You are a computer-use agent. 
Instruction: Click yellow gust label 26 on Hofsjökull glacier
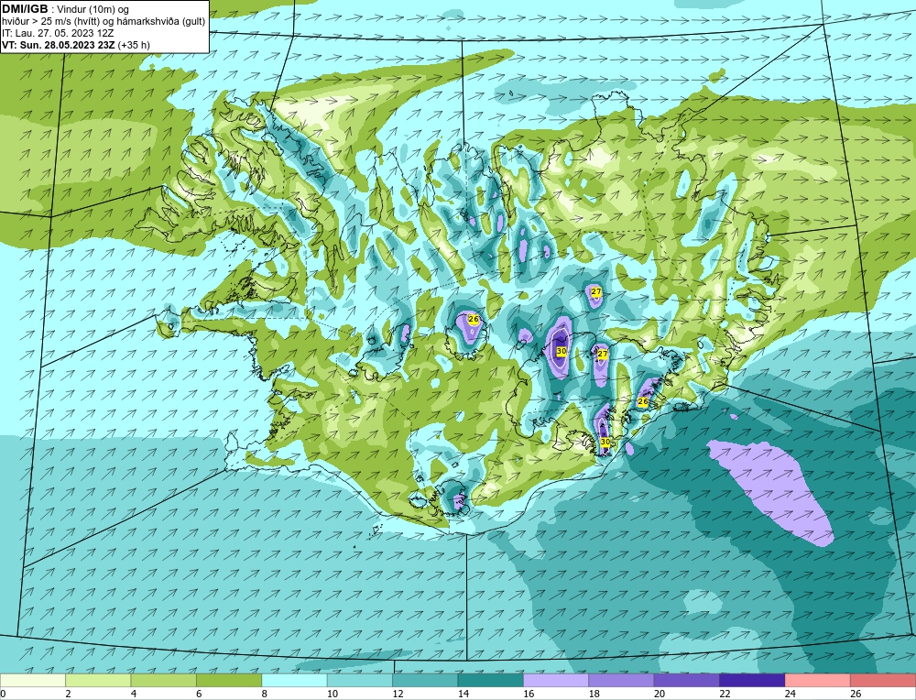click(474, 320)
